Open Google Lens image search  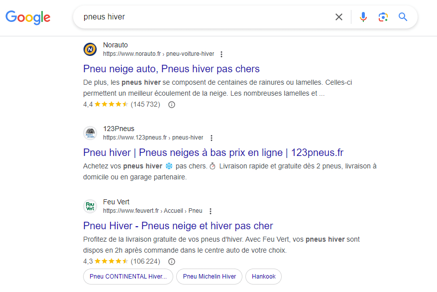pyautogui.click(x=383, y=17)
